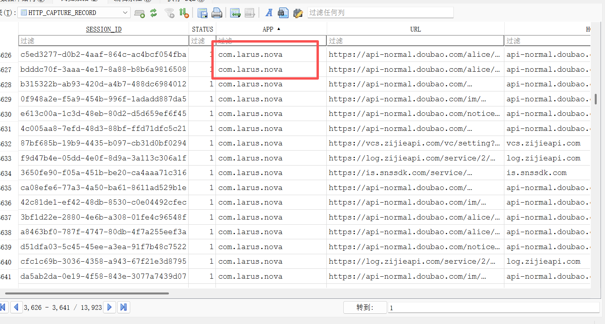605x324 pixels.
Task: Focus the STATUS filter field
Action: pos(202,41)
